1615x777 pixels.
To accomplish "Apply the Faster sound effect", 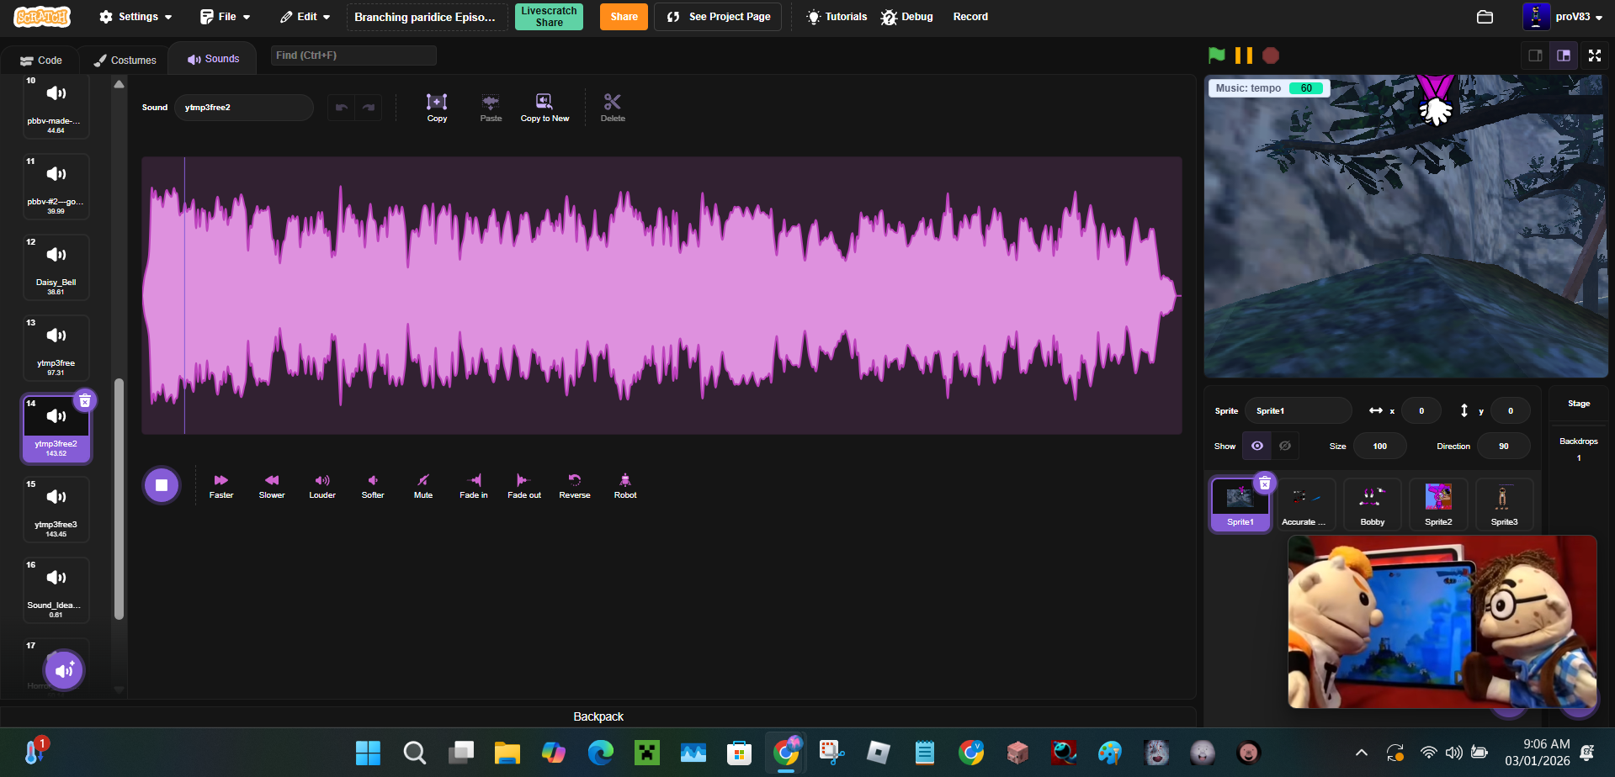I will coord(221,486).
